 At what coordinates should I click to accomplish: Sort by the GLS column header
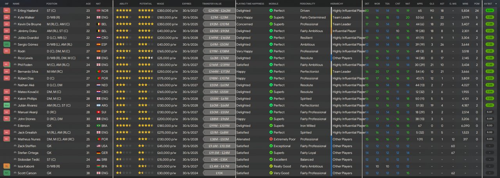[x=432, y=4]
